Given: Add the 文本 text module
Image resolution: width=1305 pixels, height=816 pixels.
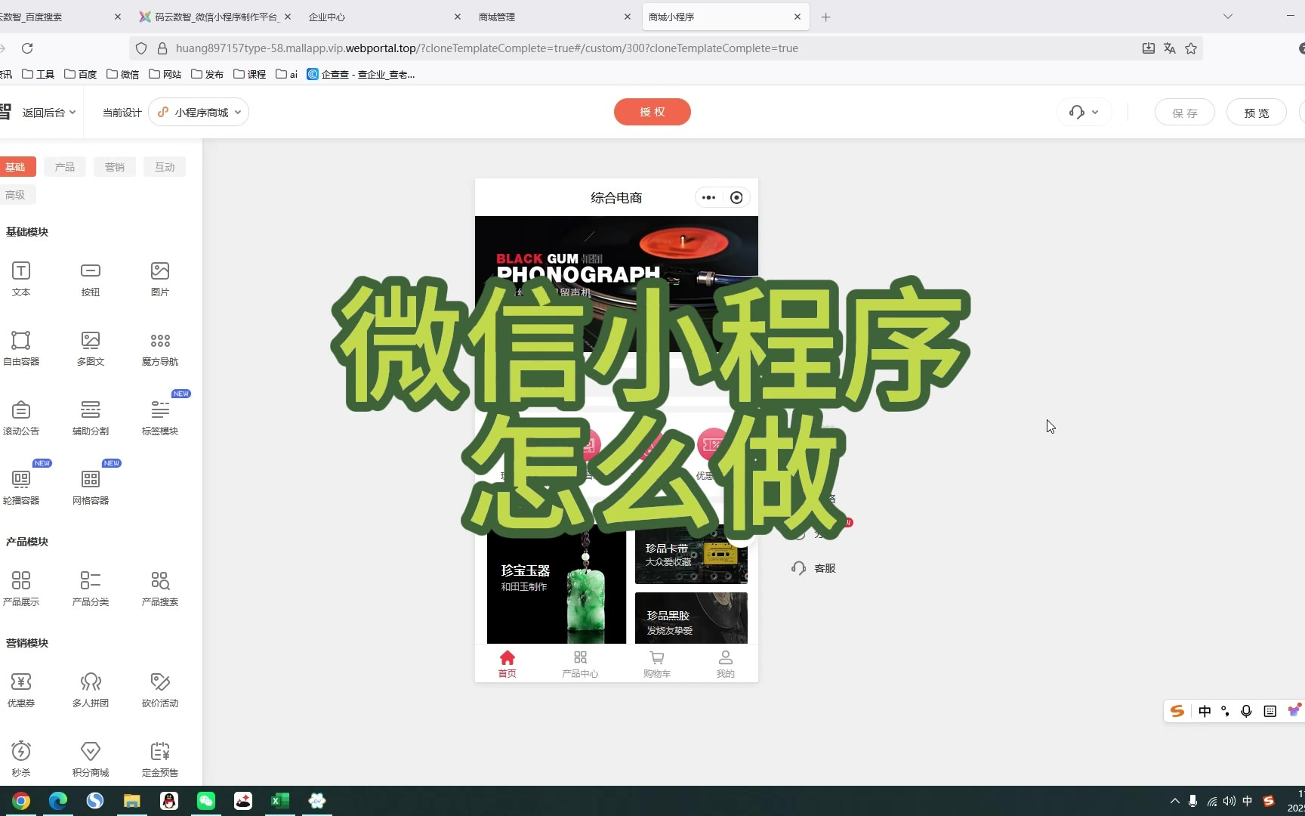Looking at the screenshot, I should 21,279.
